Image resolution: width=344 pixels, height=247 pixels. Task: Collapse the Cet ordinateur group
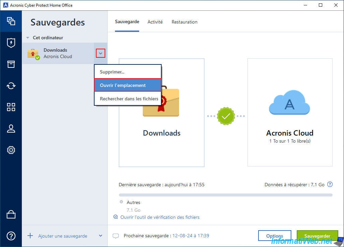27,38
